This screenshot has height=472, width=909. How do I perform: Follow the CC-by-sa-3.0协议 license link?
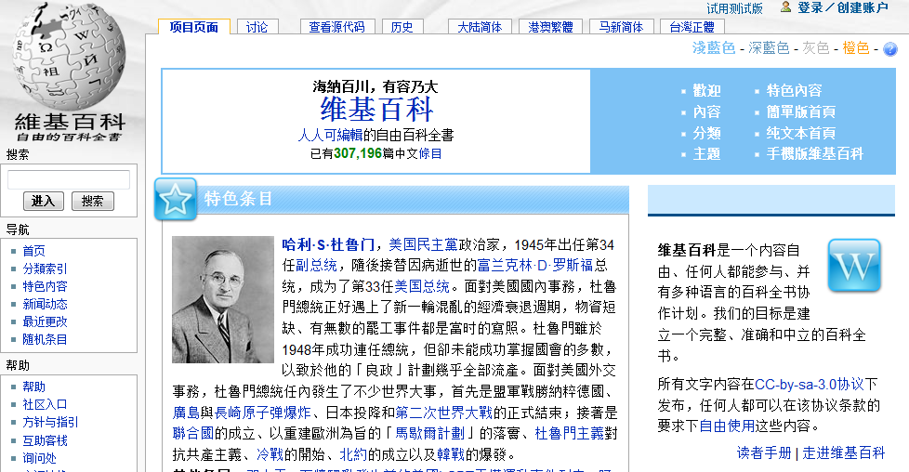click(x=810, y=384)
